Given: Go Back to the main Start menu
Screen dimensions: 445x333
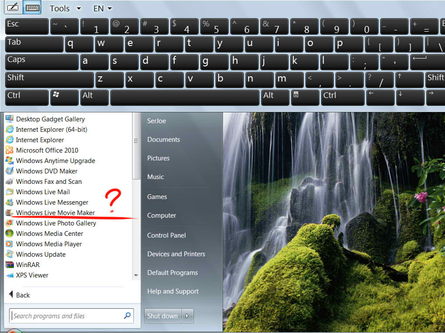Looking at the screenshot, I should point(19,295).
